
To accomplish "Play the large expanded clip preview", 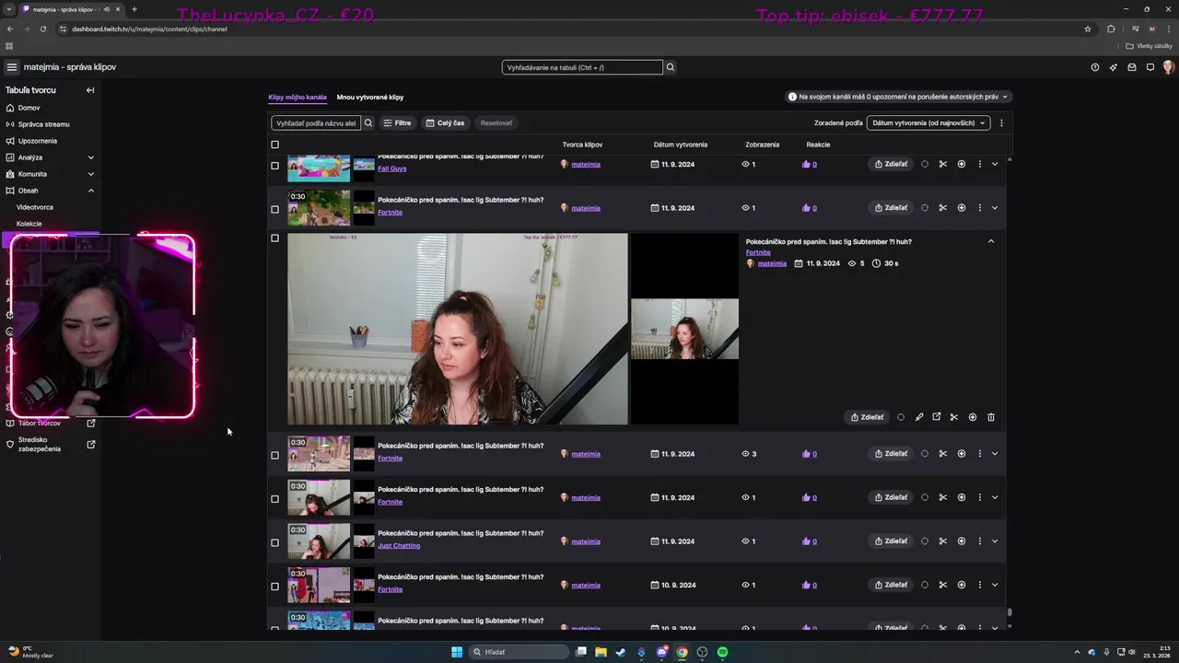I will pyautogui.click(x=458, y=329).
